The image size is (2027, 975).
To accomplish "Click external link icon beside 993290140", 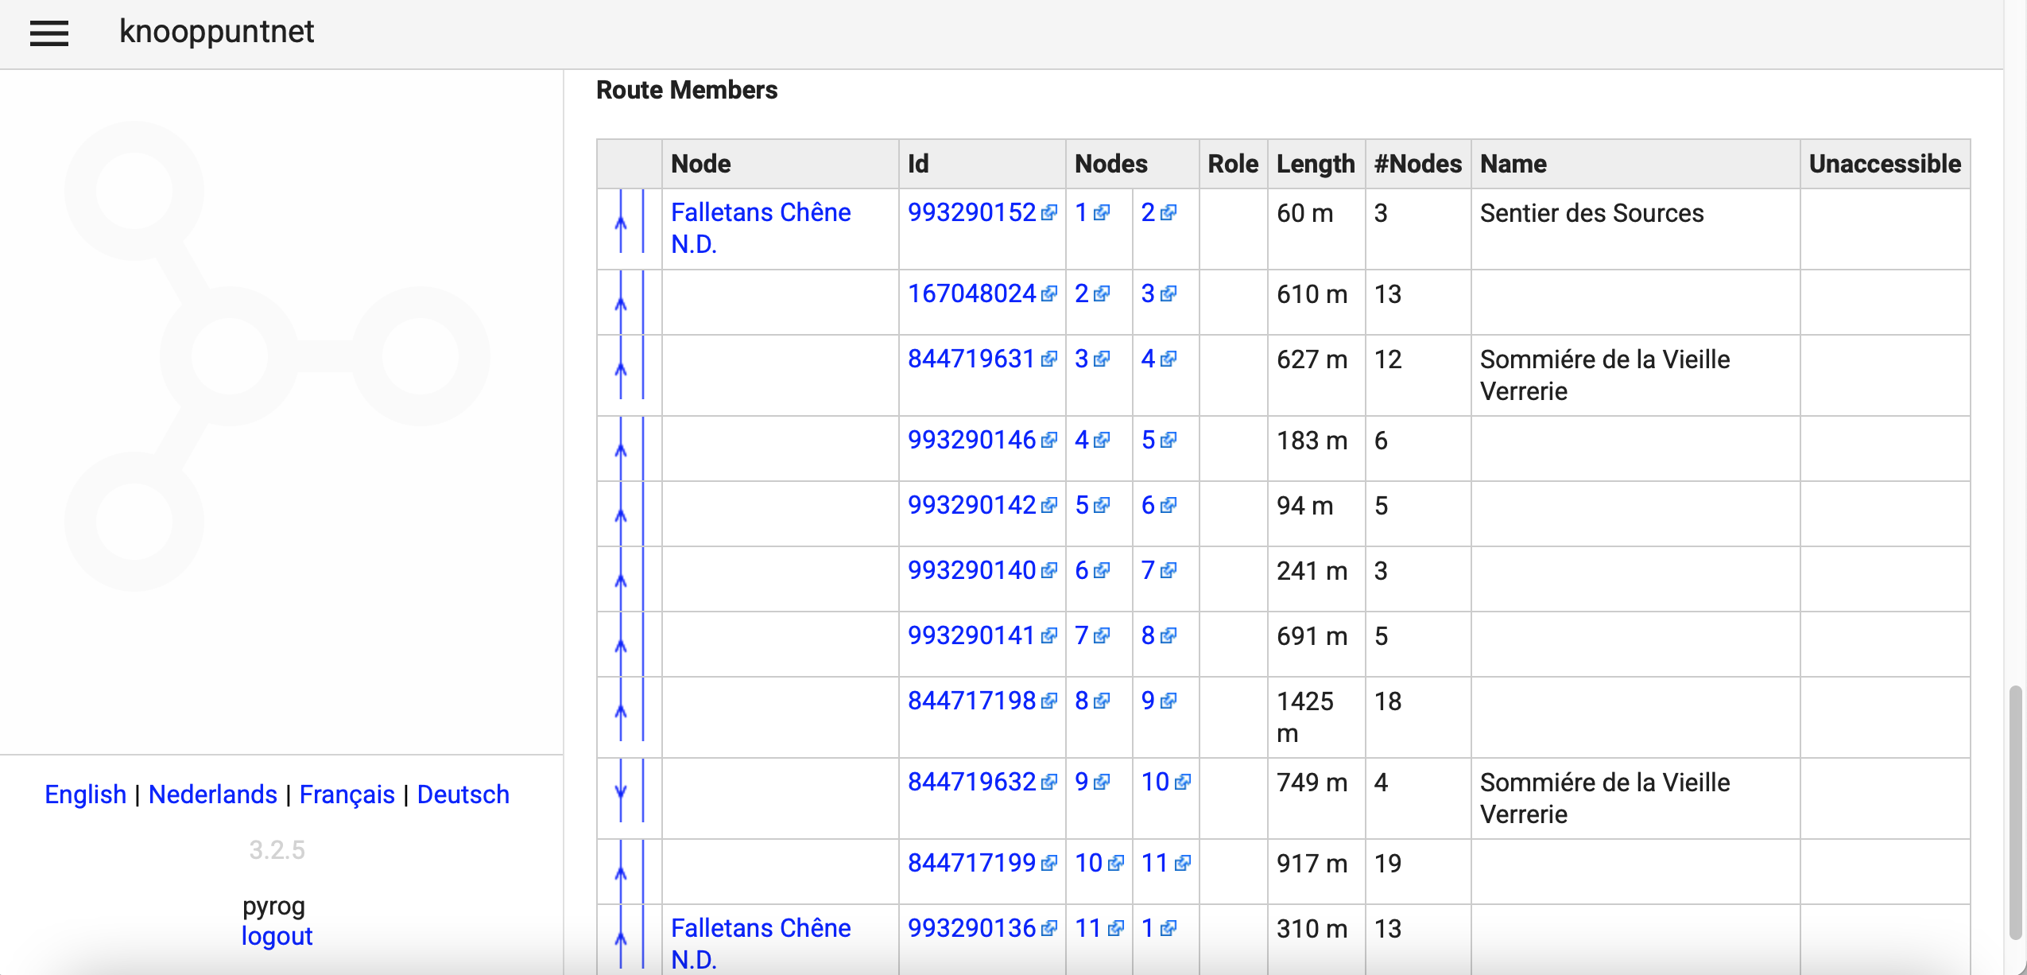I will pyautogui.click(x=1049, y=570).
